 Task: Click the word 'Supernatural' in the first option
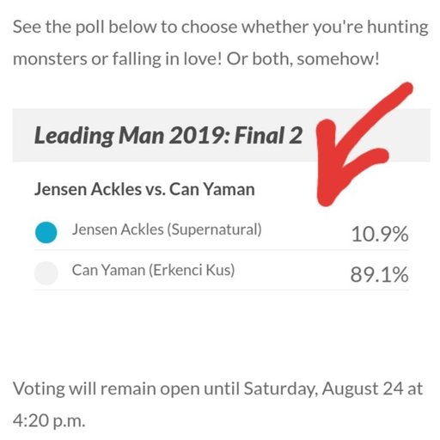click(214, 229)
